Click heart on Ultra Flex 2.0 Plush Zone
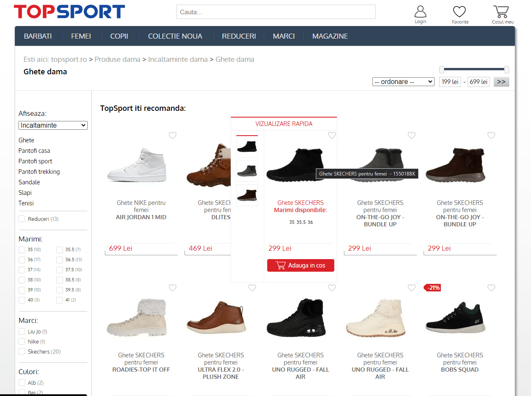The image size is (531, 396). pyautogui.click(x=252, y=288)
